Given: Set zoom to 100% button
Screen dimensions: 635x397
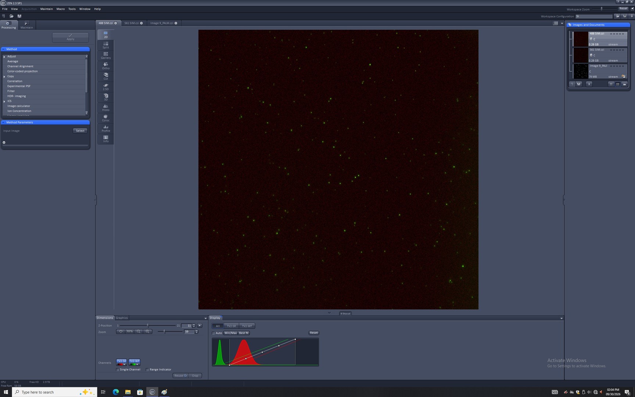Looking at the screenshot, I should 130,332.
